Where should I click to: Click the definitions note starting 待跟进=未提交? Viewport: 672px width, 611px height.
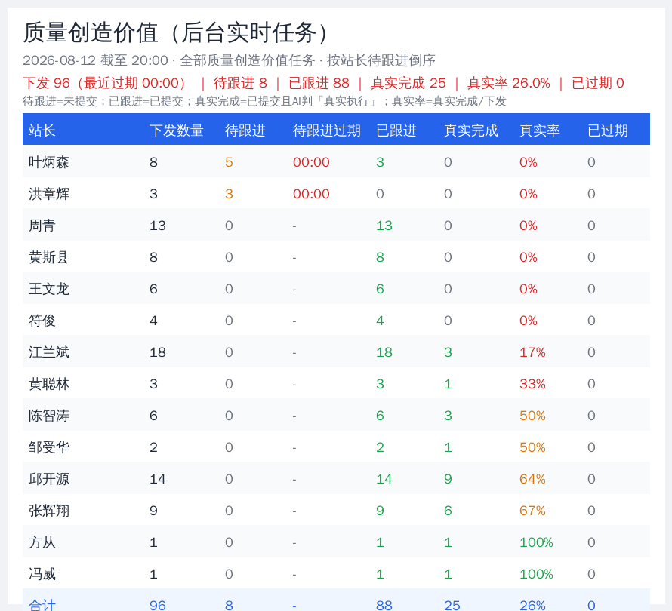(x=264, y=102)
